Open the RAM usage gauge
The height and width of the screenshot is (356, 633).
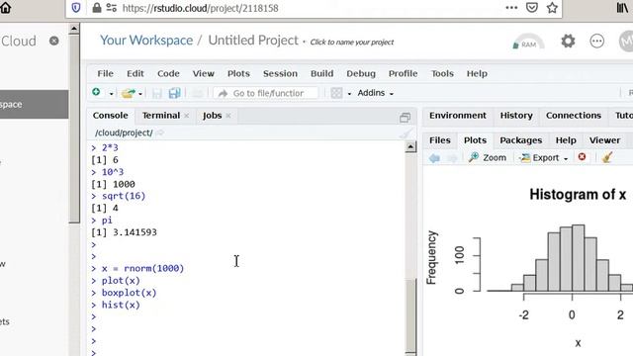point(527,43)
